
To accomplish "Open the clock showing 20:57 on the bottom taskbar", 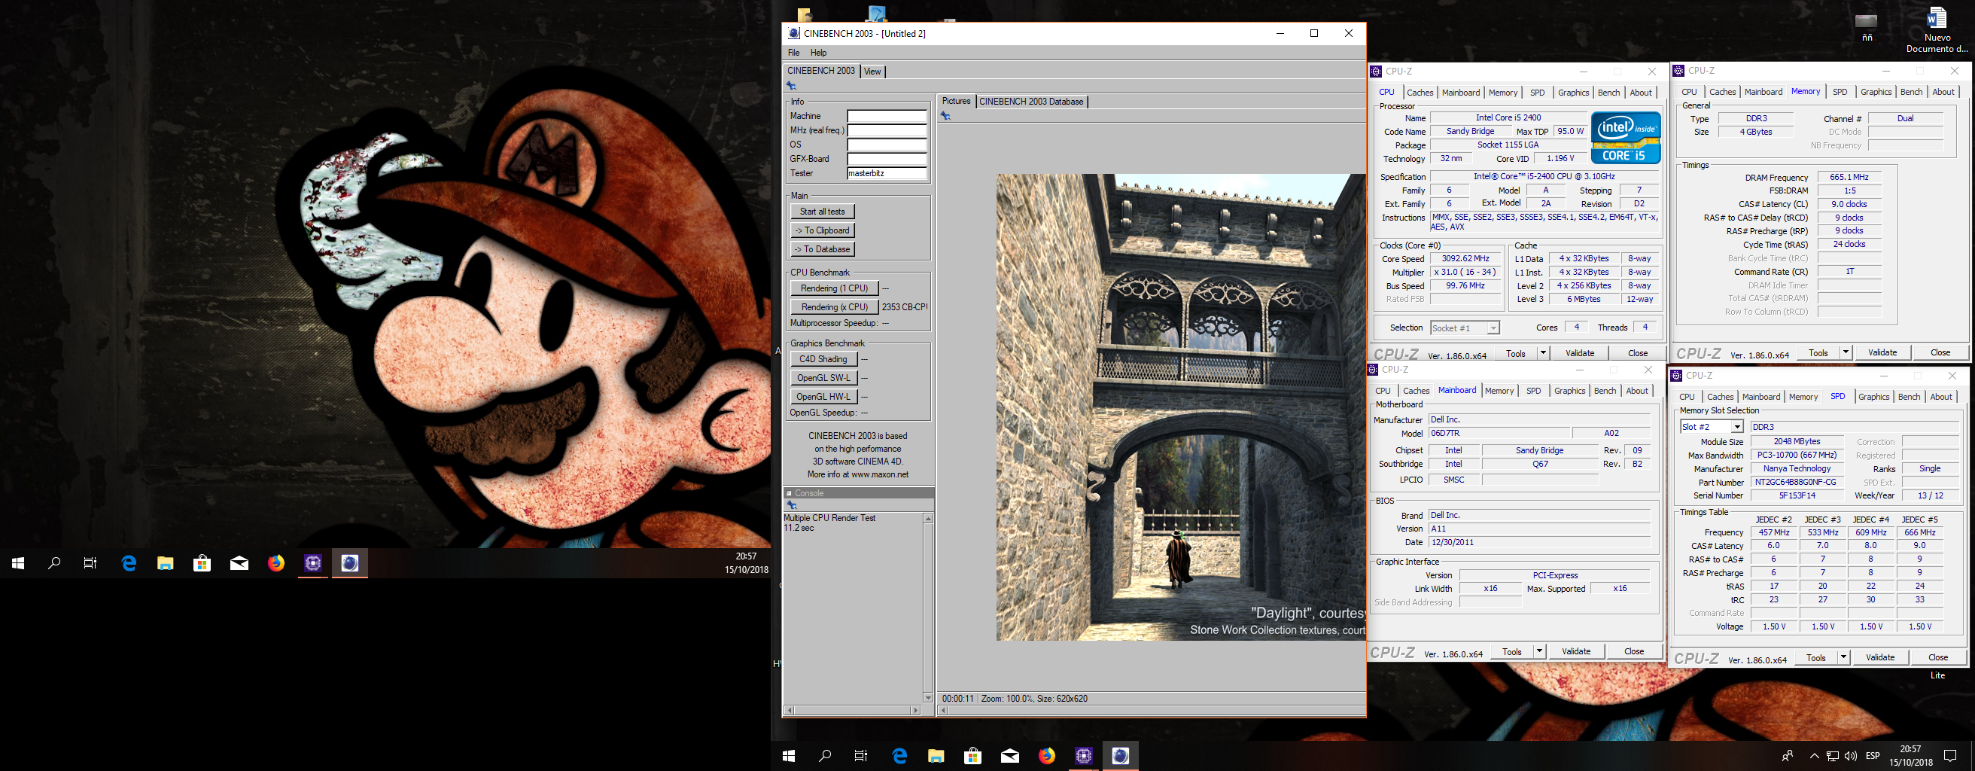I will pyautogui.click(x=1910, y=756).
